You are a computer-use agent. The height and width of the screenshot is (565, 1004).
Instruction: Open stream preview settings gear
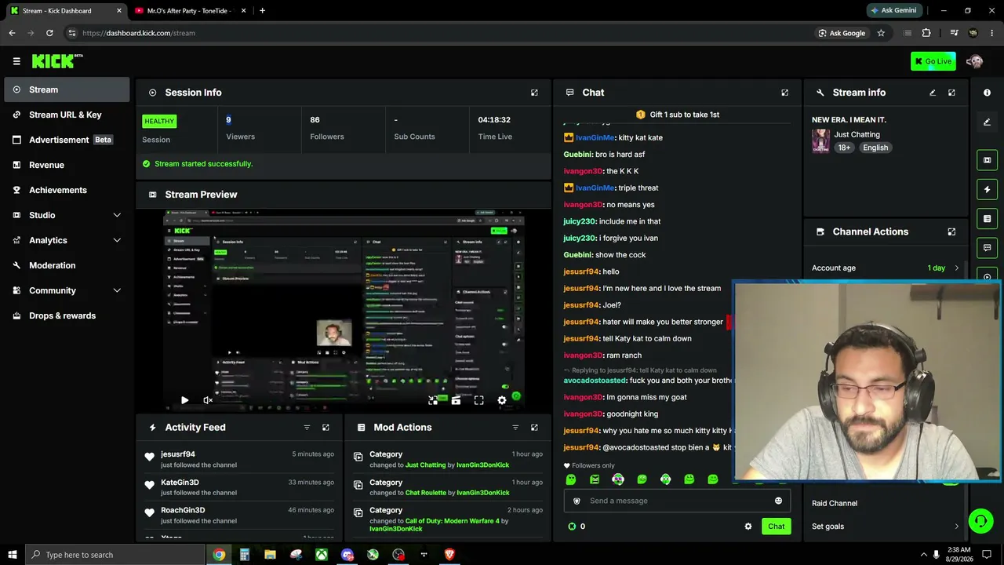[502, 400]
